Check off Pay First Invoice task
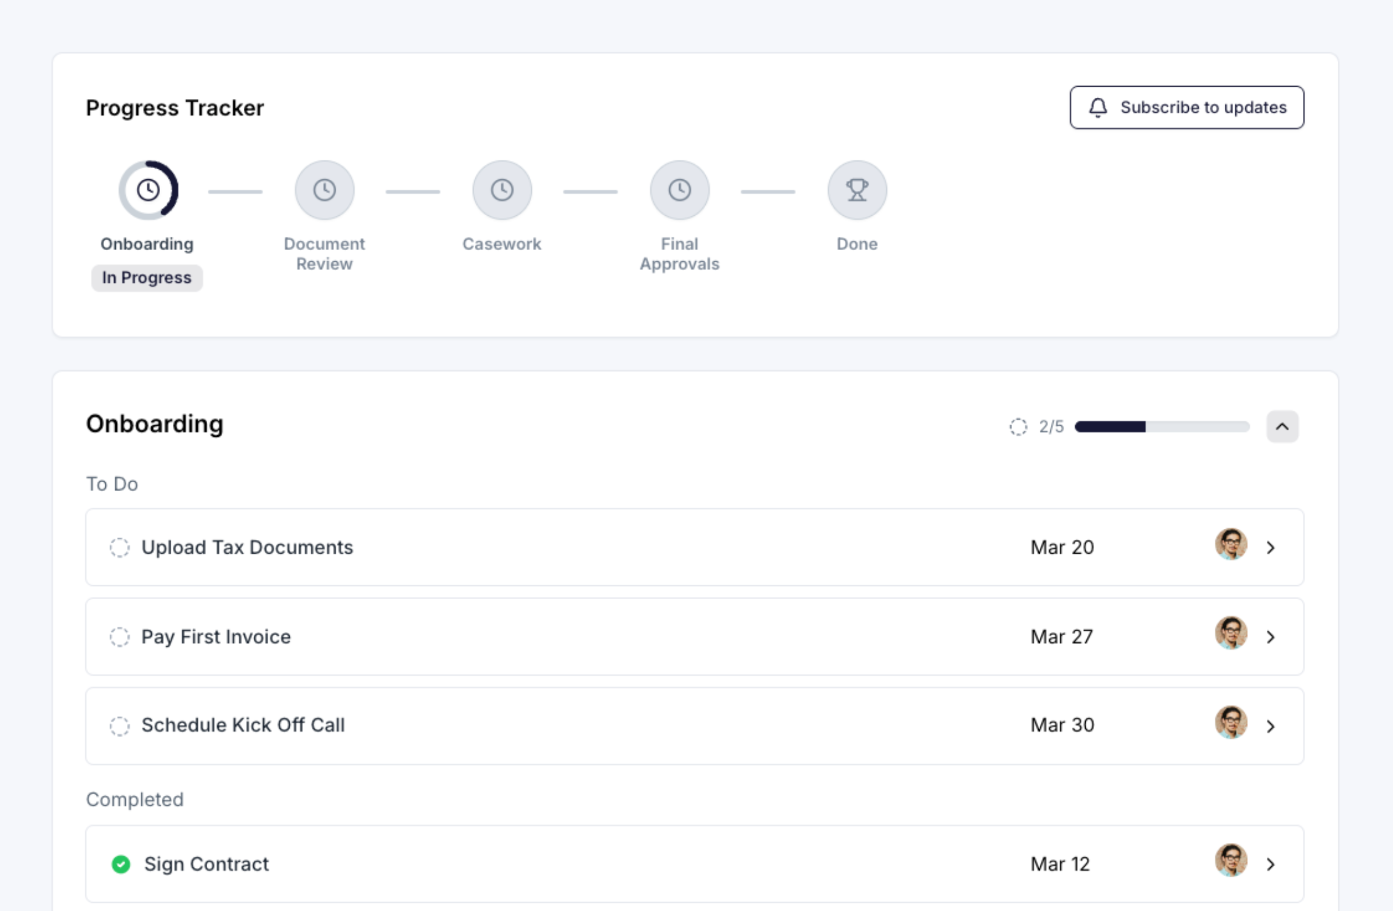 (x=119, y=636)
